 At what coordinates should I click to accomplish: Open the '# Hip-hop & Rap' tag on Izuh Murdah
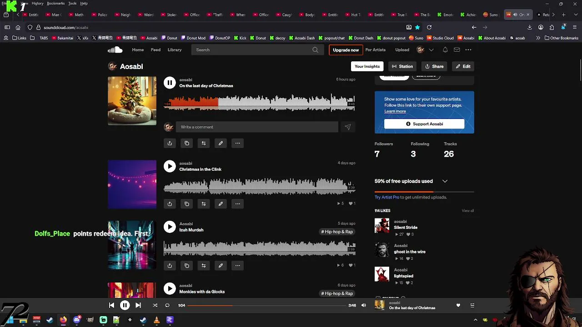click(337, 232)
